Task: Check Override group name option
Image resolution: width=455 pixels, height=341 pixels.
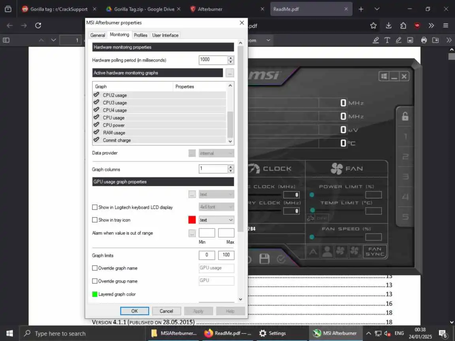Action: point(95,281)
